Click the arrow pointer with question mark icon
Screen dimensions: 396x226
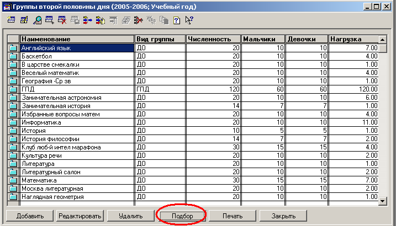pyautogui.click(x=189, y=21)
